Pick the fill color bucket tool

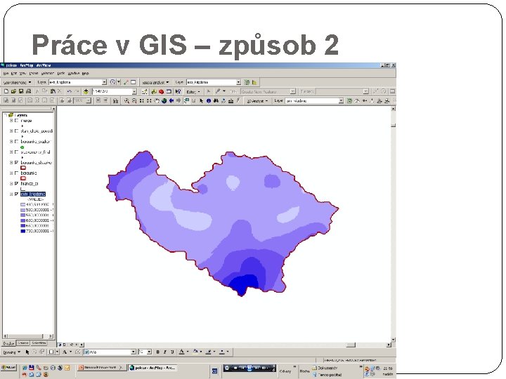195,352
